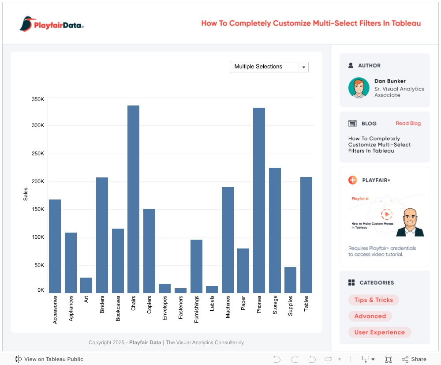Select the Advanced category tag
Screen dimensions: 441x365
pos(370,316)
